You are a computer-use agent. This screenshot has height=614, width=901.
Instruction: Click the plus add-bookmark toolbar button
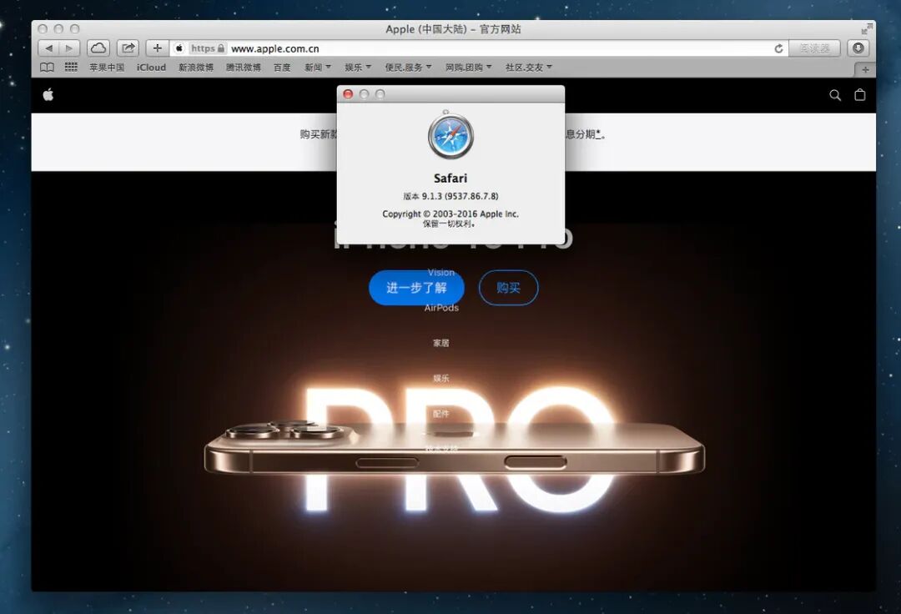pyautogui.click(x=157, y=48)
